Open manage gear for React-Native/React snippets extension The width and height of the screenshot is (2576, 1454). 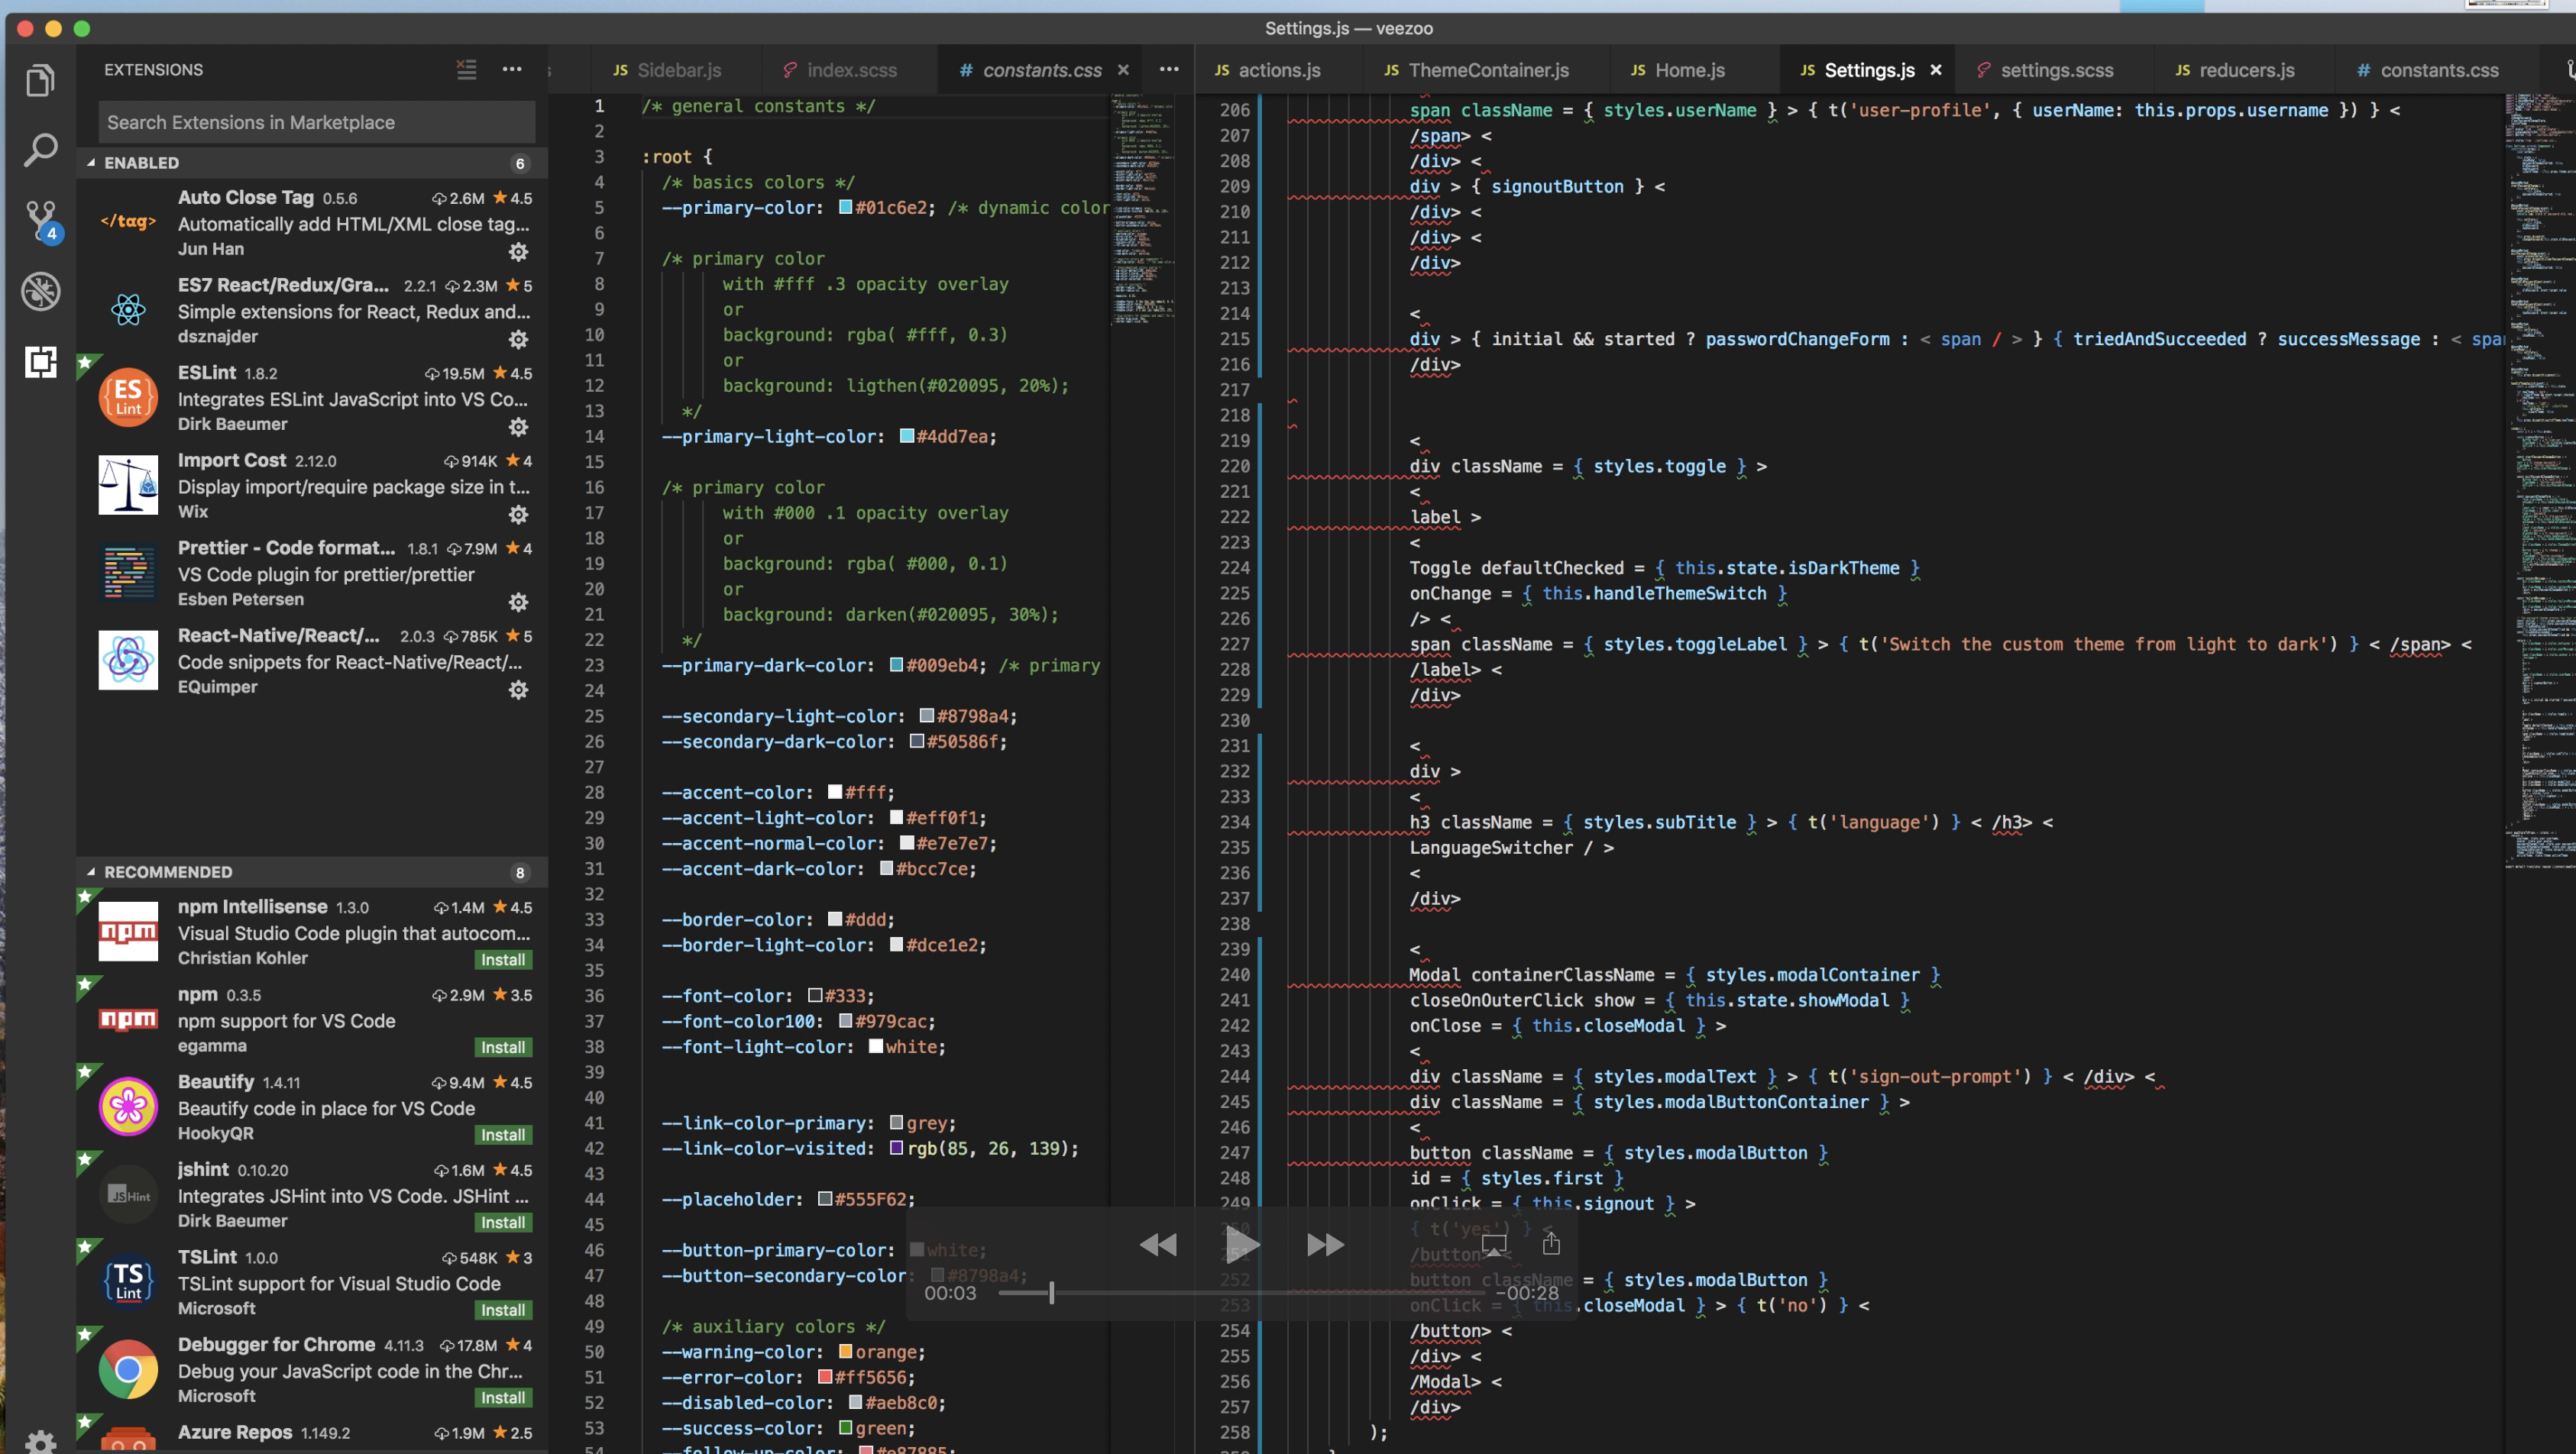518,690
